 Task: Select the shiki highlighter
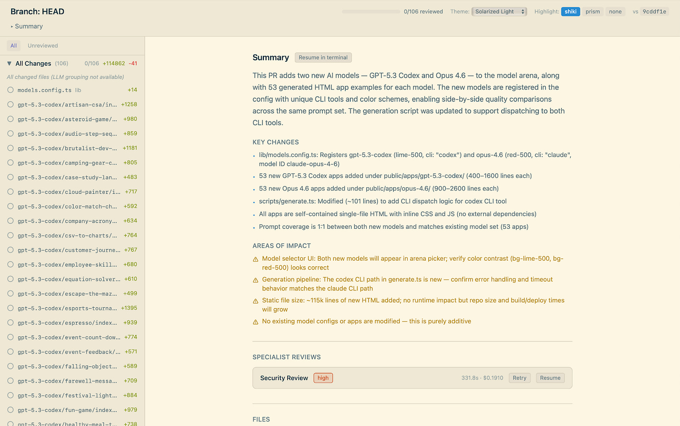pyautogui.click(x=570, y=11)
